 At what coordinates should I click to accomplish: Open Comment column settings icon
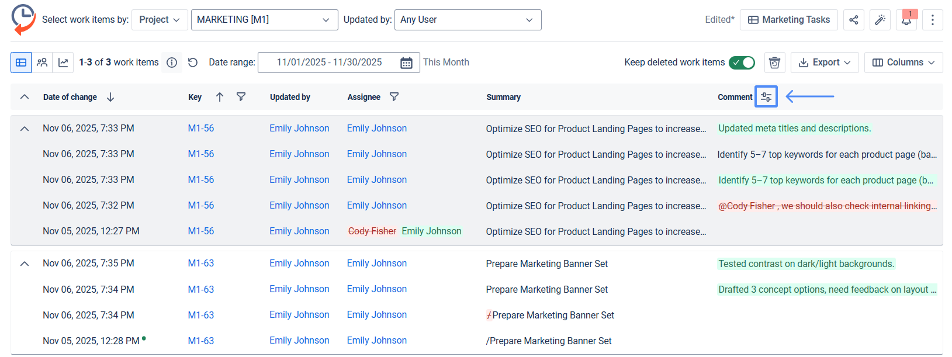766,97
